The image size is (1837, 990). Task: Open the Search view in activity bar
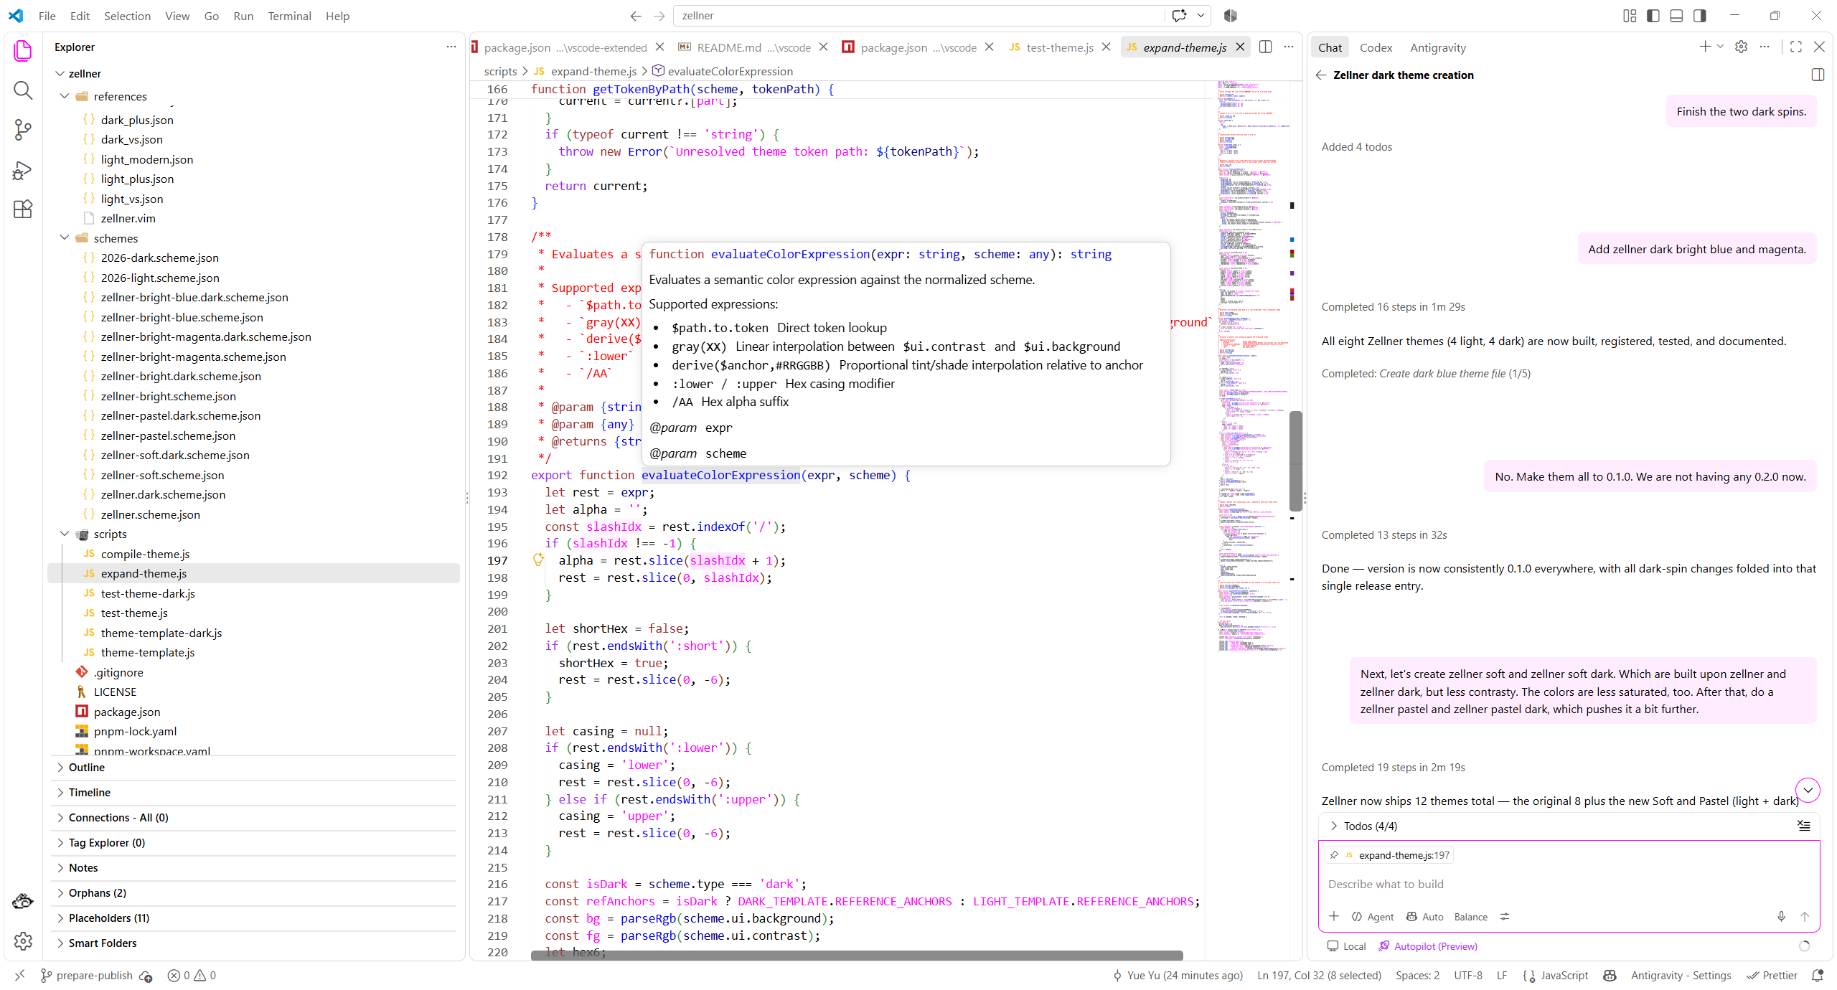[x=23, y=90]
